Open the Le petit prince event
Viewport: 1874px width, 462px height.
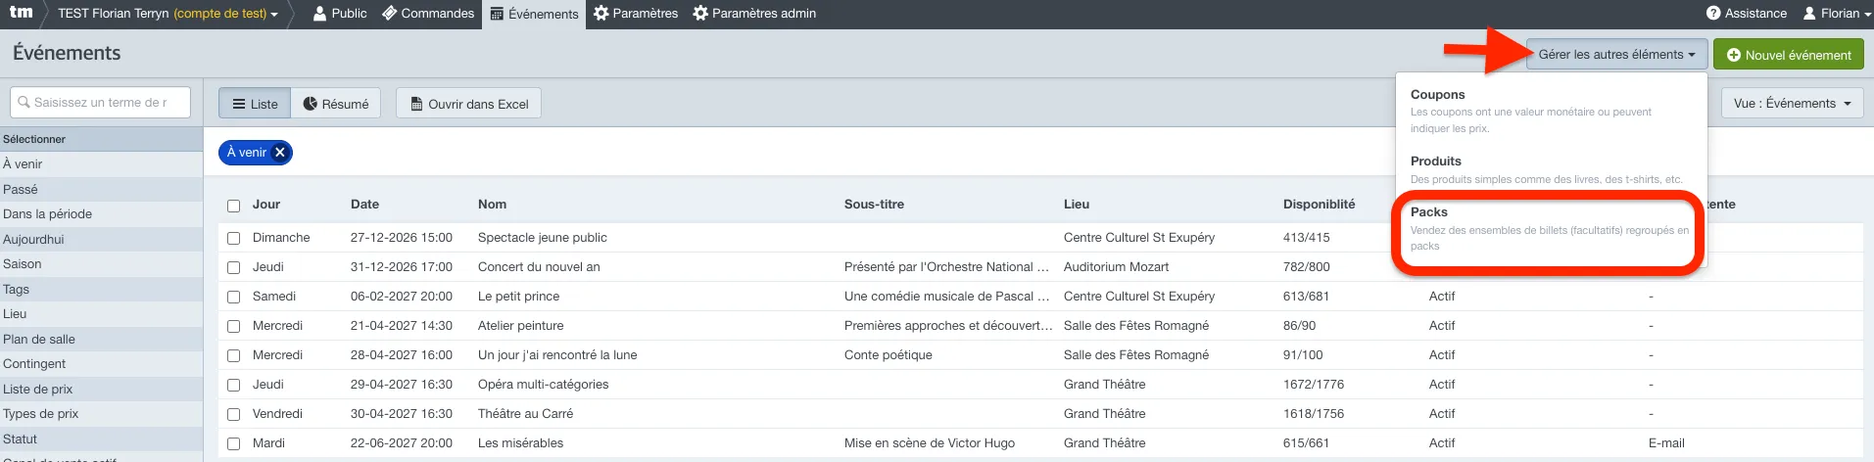pos(518,297)
